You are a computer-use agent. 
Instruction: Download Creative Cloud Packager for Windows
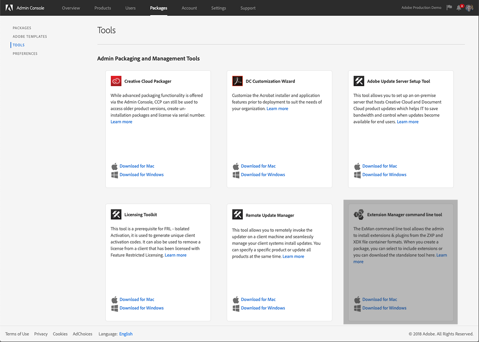(141, 175)
